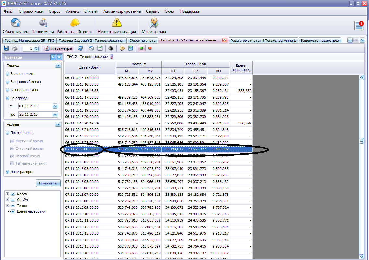
Task: Click the black weight icon
Action: pyautogui.click(x=111, y=48)
